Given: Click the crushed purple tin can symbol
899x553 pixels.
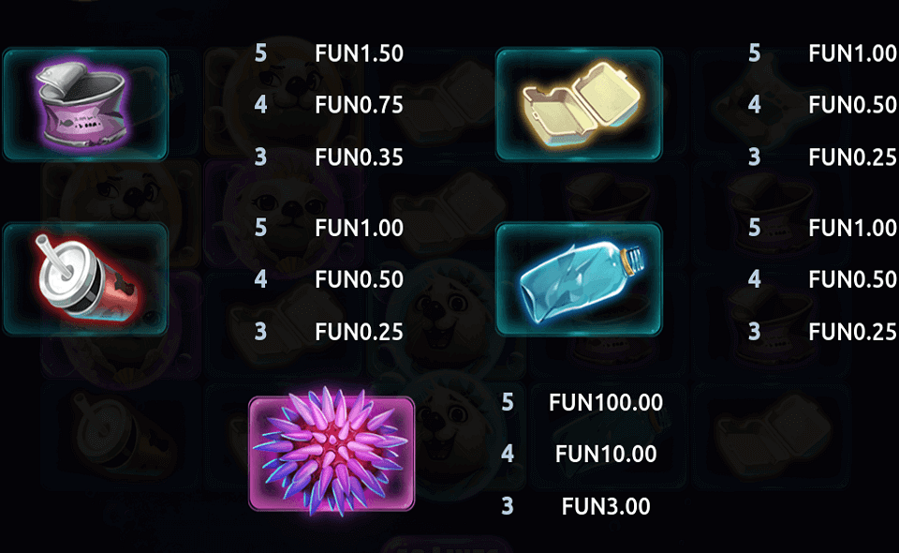Looking at the screenshot, I should 85,104.
